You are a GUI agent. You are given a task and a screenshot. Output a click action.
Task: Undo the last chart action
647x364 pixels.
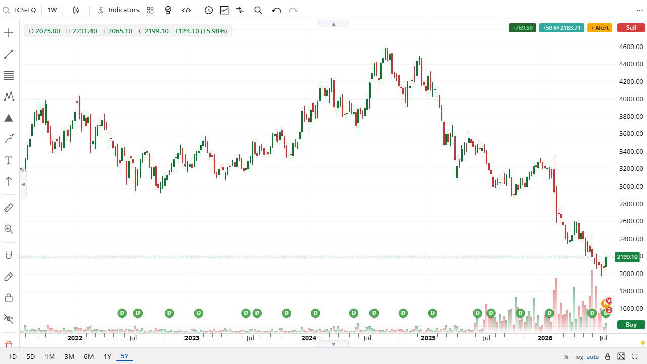[x=276, y=10]
